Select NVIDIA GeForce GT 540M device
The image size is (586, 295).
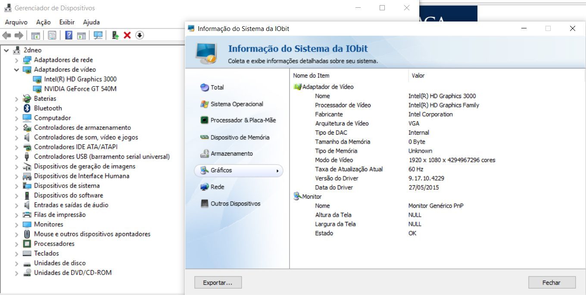click(x=80, y=89)
